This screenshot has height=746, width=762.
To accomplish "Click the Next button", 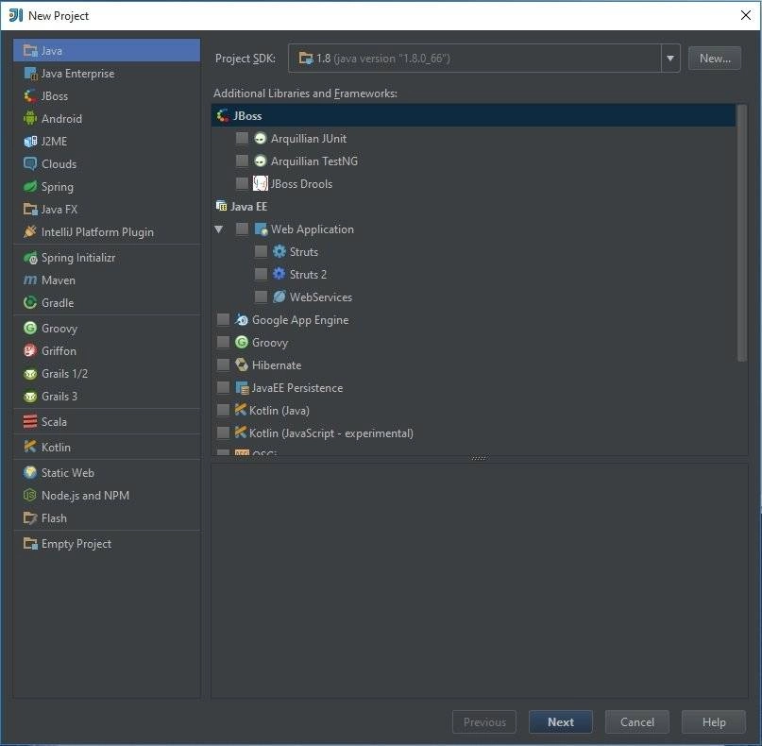I will [x=560, y=722].
